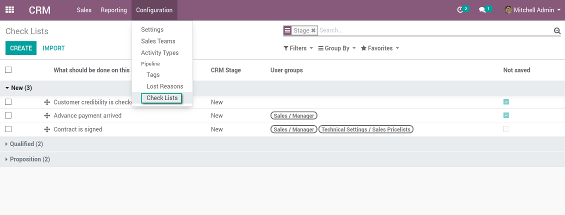Open the Filters dropdown
This screenshot has width=565, height=215.
pos(298,48)
